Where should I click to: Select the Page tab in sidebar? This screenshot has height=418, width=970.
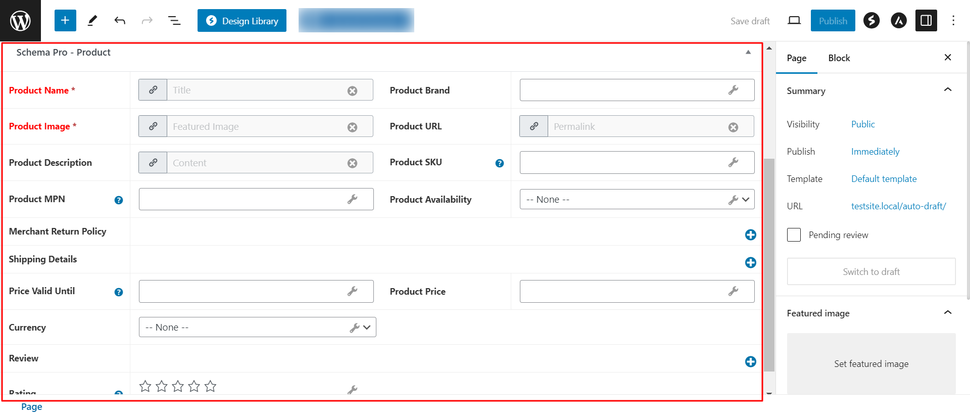tap(796, 58)
